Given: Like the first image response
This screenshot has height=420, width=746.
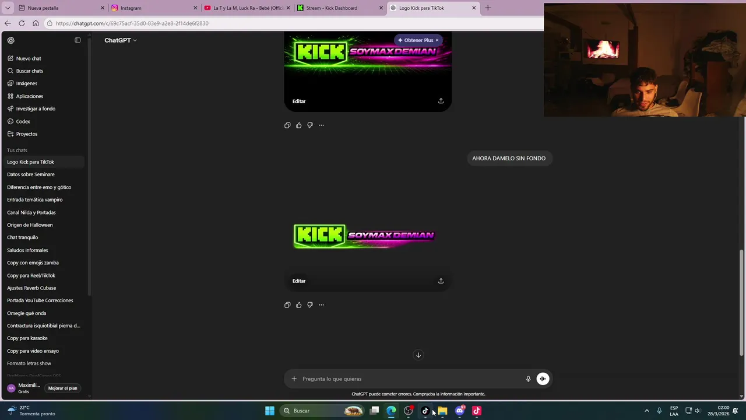Looking at the screenshot, I should click(x=299, y=125).
